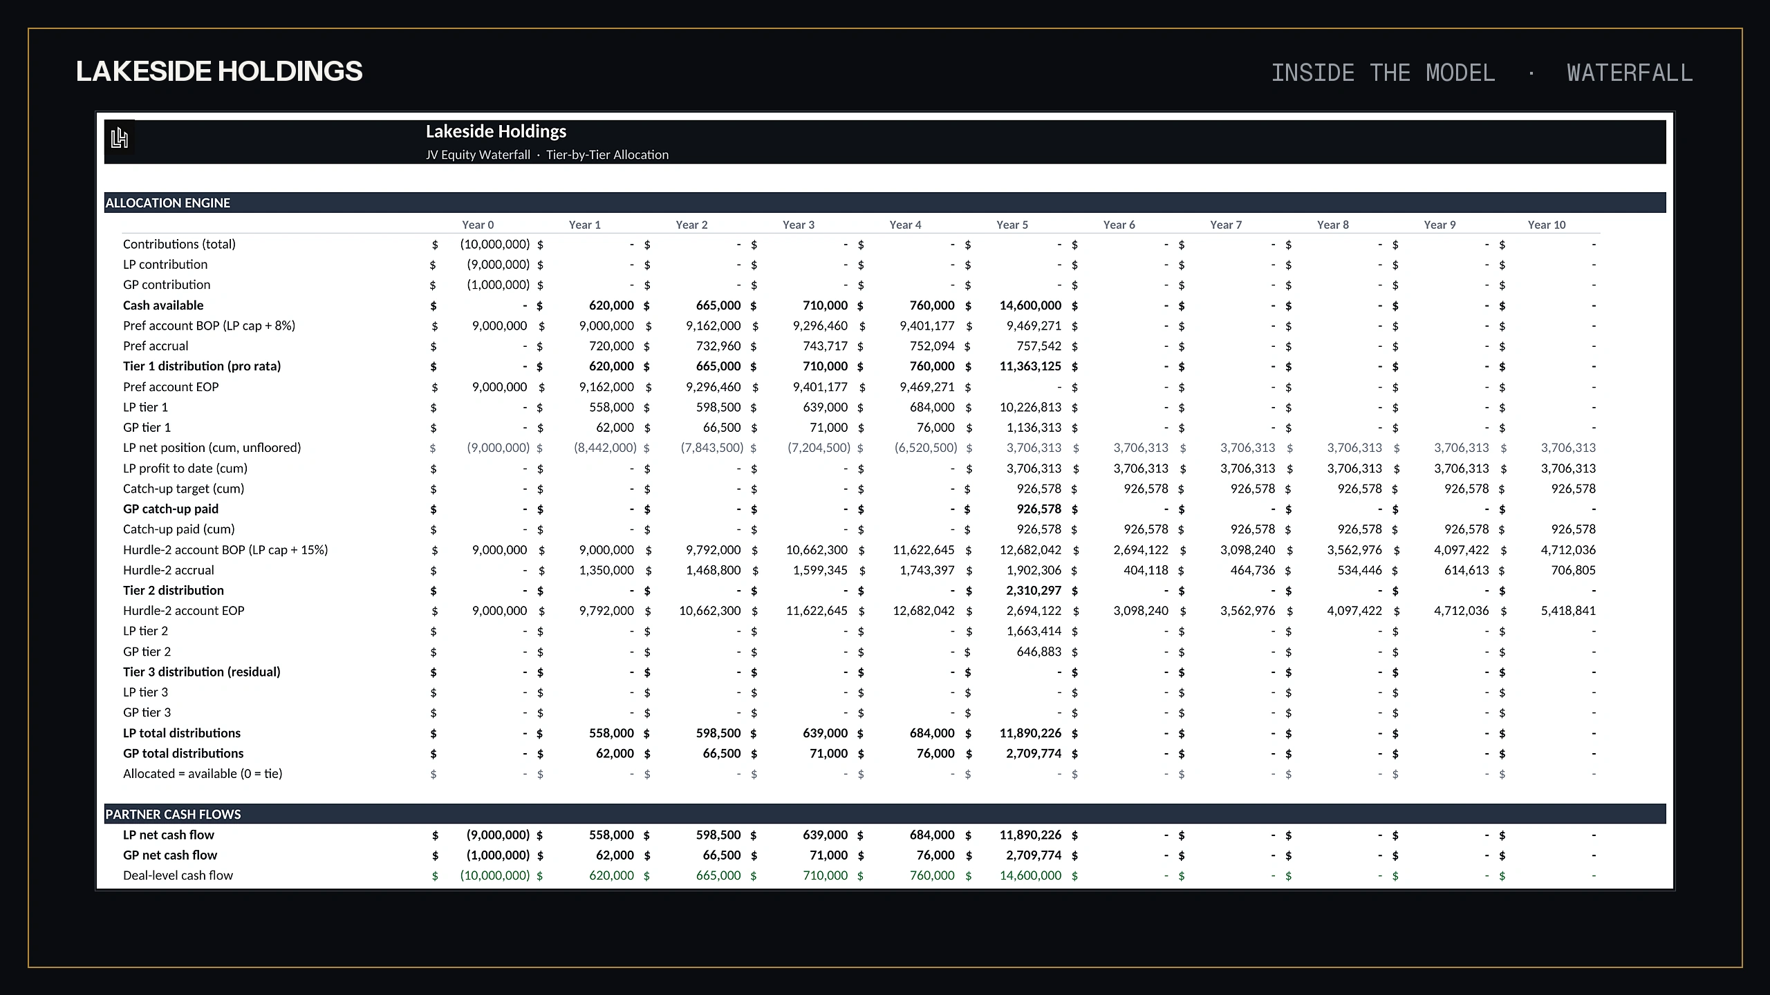Viewport: 1770px width, 995px height.
Task: Click the WATERFALL header label
Action: [x=1630, y=73]
